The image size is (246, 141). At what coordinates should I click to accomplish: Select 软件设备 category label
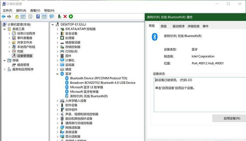[x=71, y=105]
